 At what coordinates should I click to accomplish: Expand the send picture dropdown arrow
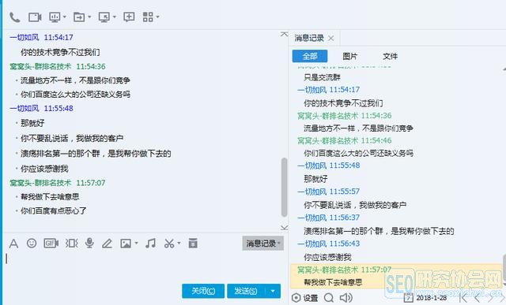pyautogui.click(x=136, y=244)
